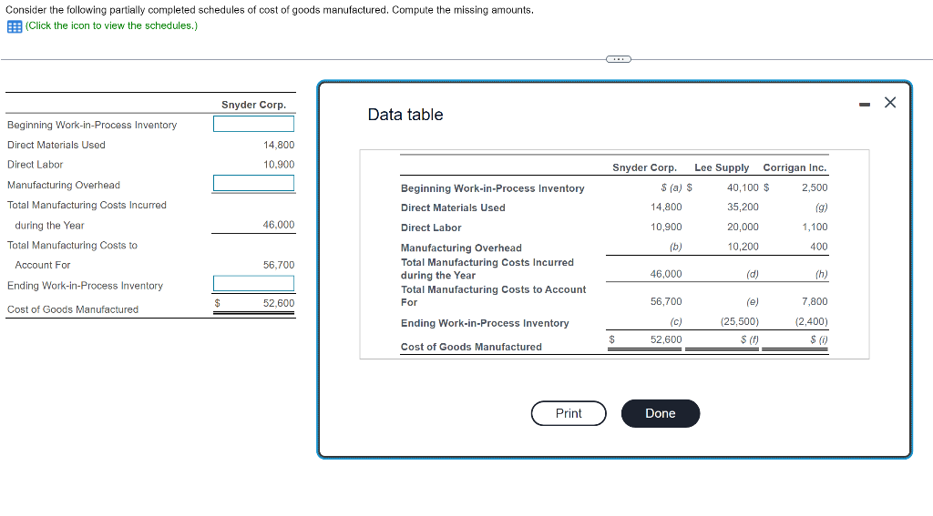The image size is (933, 516).
Task: Open the schedules link text
Action: pyautogui.click(x=111, y=25)
